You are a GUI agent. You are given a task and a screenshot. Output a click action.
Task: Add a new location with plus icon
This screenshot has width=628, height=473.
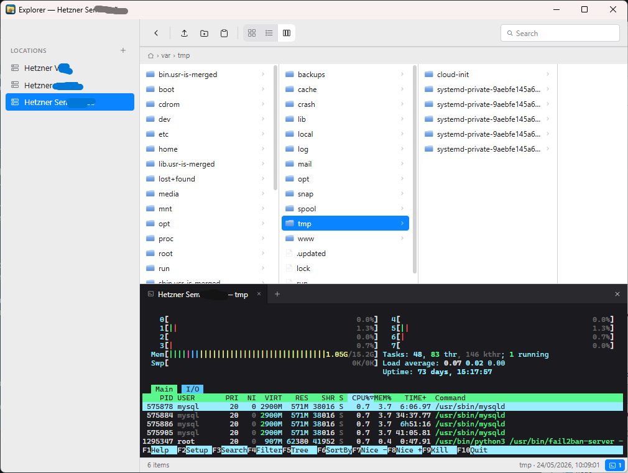pos(123,50)
